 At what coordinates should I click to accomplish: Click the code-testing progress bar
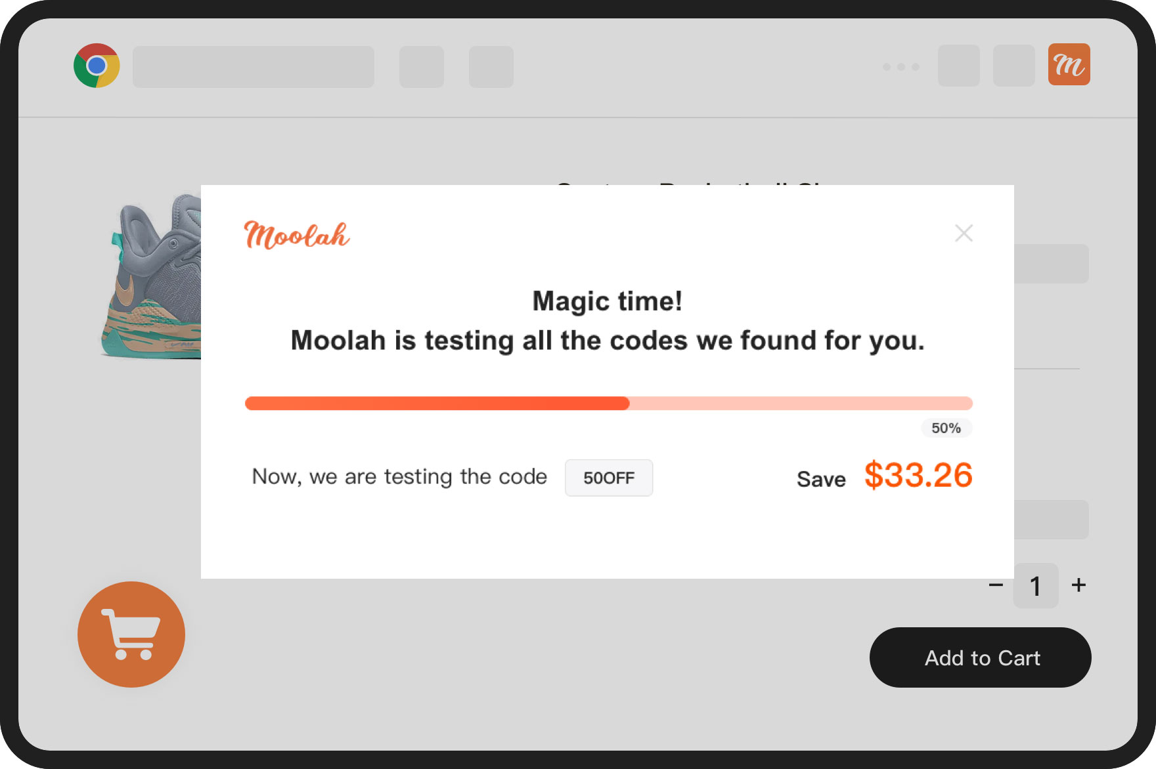tap(608, 403)
